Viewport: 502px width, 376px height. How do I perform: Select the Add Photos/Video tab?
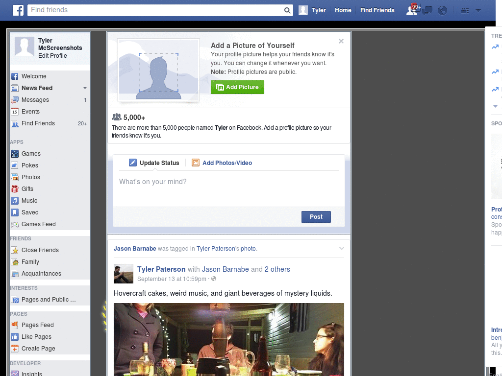(222, 163)
